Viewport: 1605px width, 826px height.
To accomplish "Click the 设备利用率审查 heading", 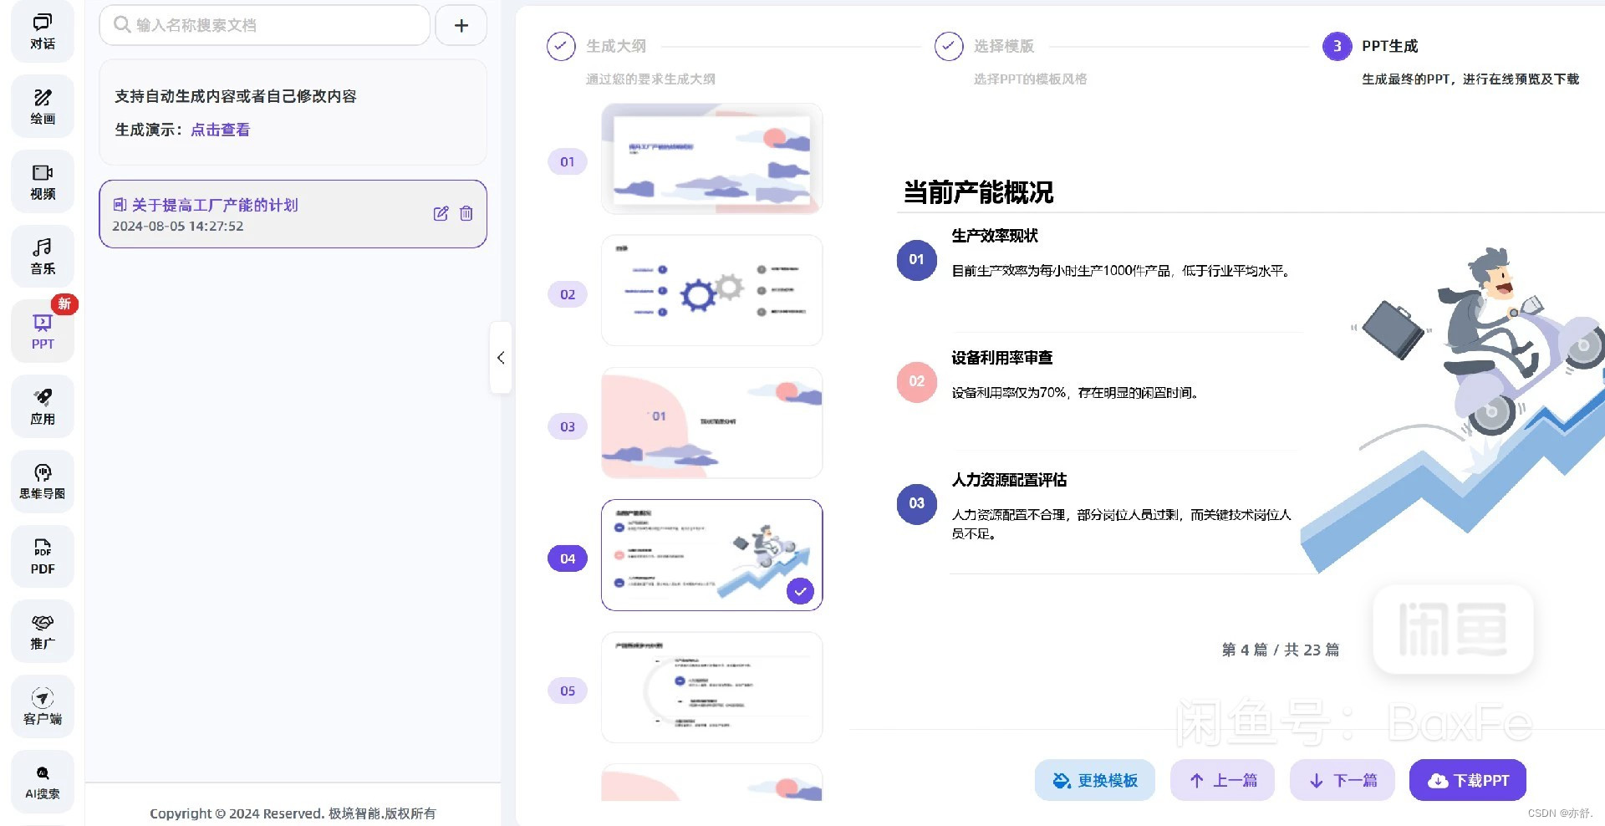I will point(1001,358).
